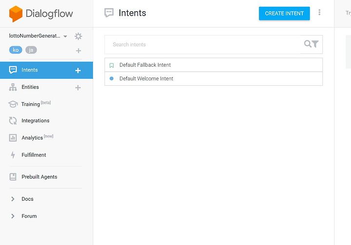Click the Prebuilt Agents book icon
Screen dimensions: 351x245
[13, 177]
